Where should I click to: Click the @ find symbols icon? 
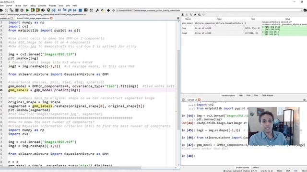[22, 10]
